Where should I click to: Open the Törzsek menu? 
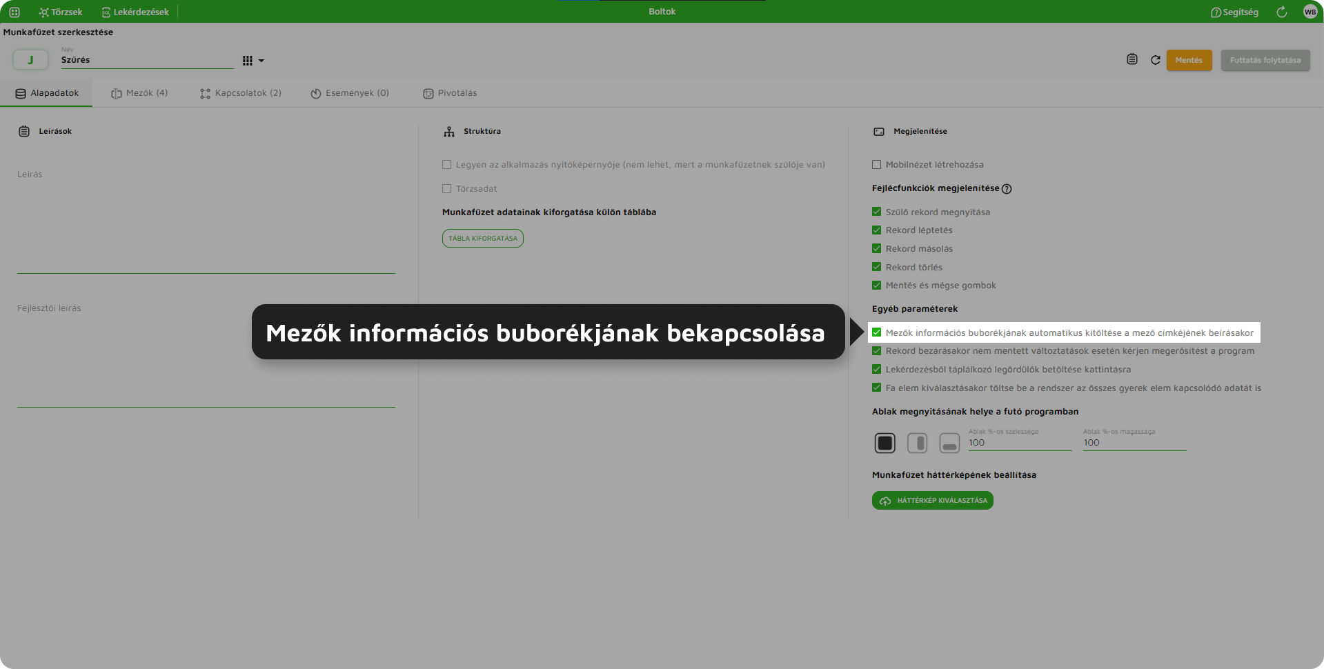[61, 12]
